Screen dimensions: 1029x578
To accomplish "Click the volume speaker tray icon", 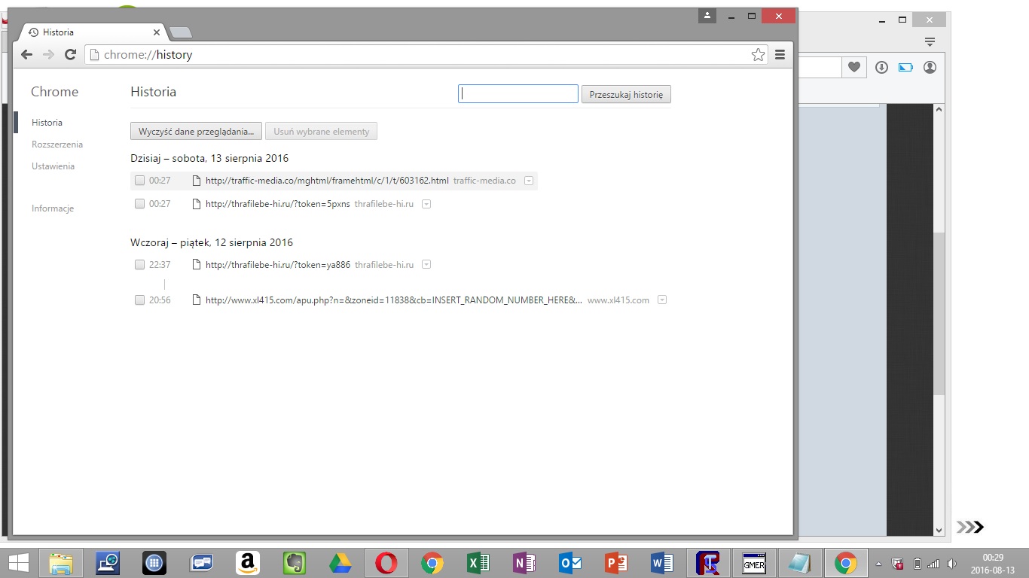I will [x=952, y=564].
